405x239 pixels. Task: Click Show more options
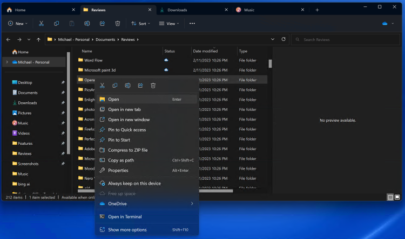pos(127,230)
